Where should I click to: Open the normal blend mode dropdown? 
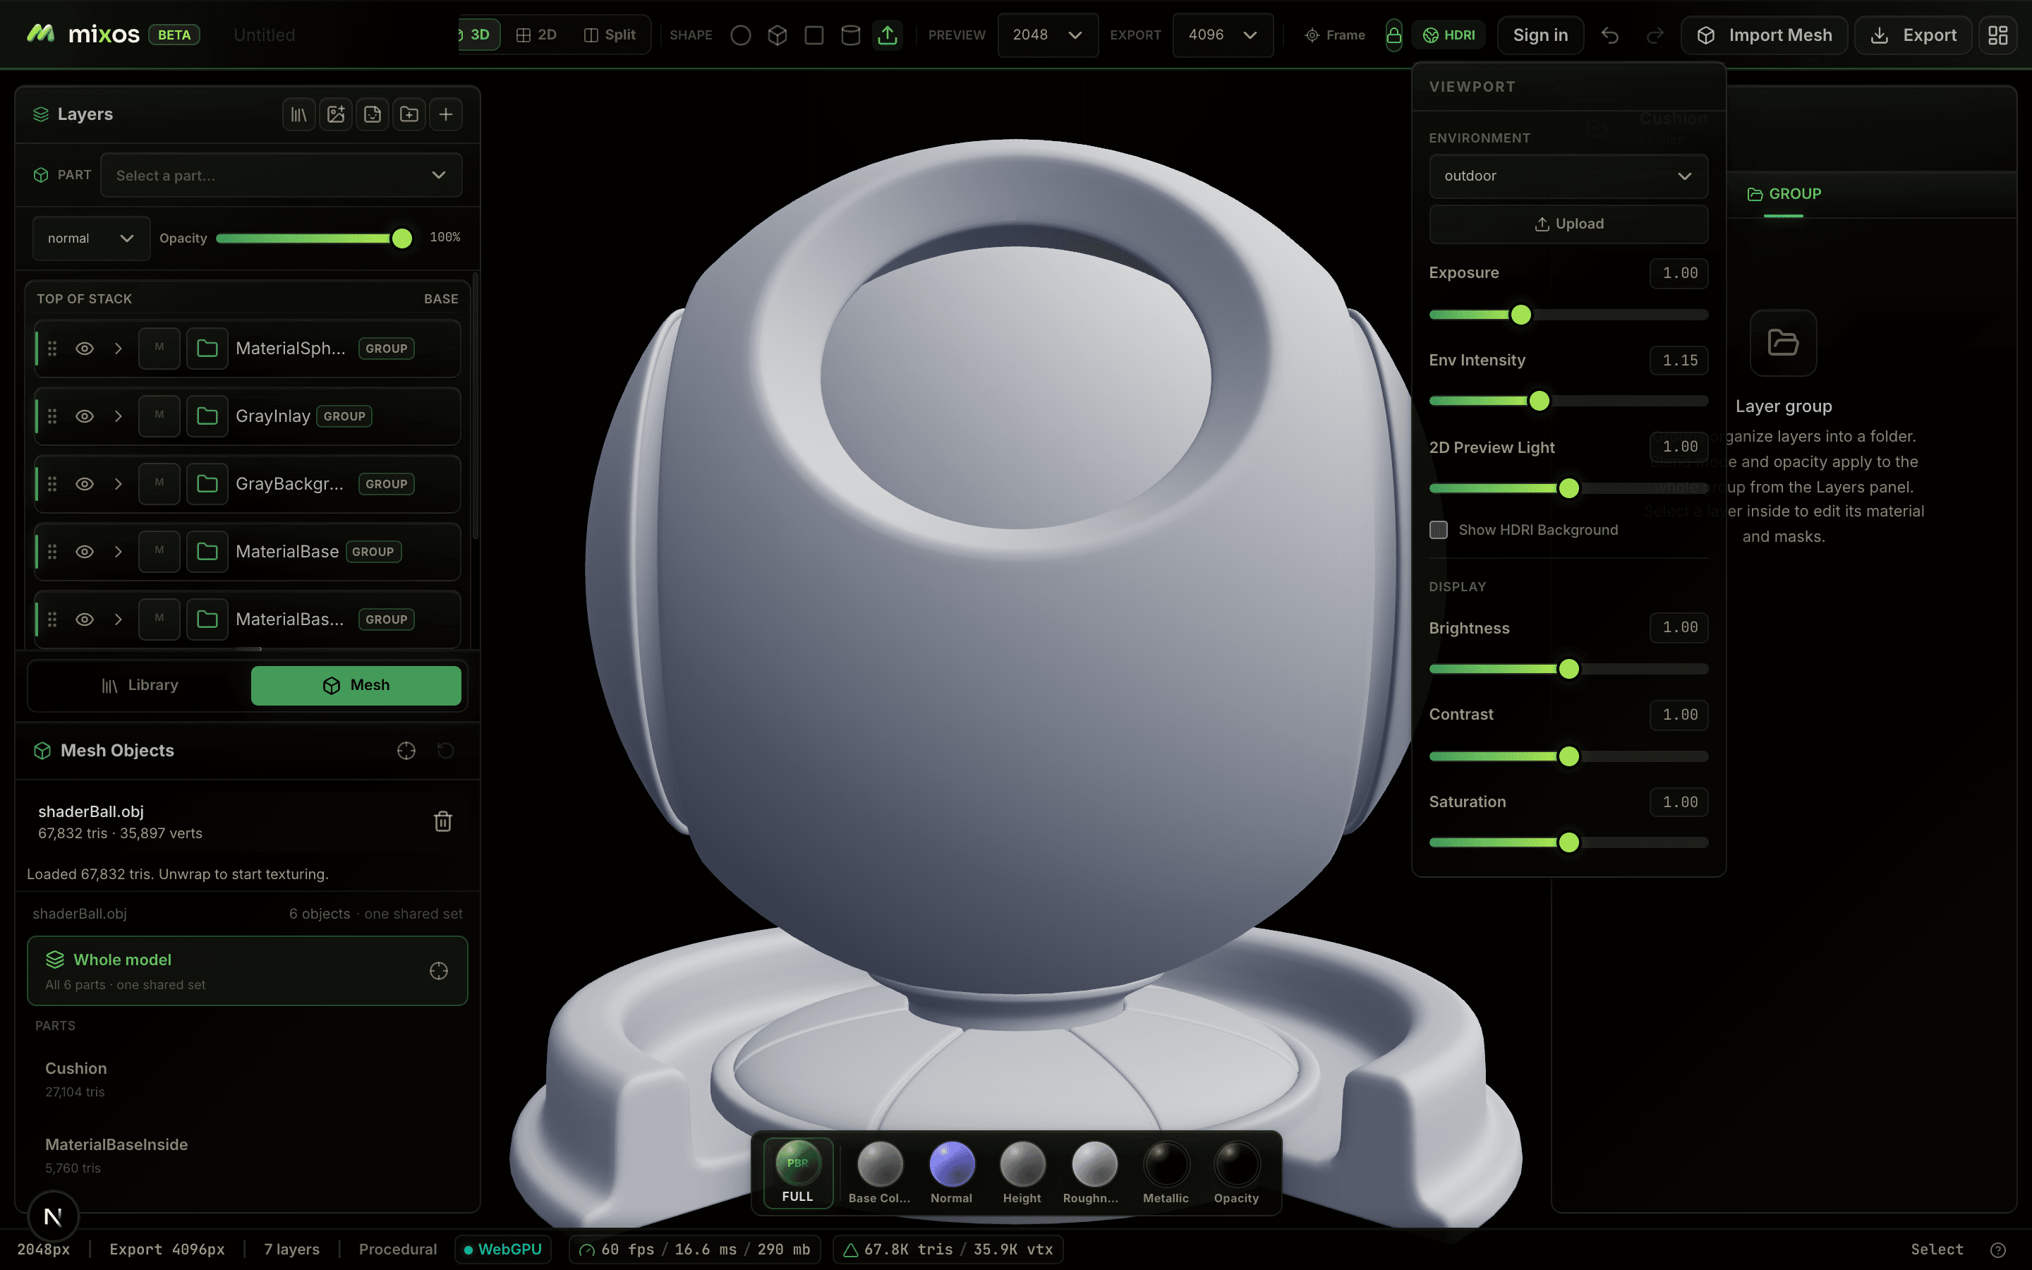[x=91, y=238]
